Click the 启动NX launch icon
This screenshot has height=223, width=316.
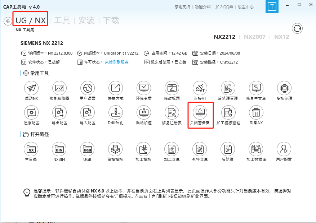click(x=31, y=88)
